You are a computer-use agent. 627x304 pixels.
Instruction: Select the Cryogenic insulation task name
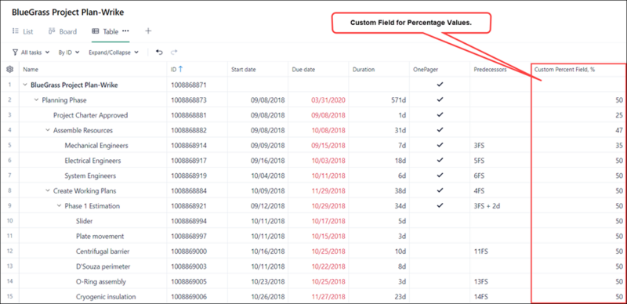pos(106,297)
